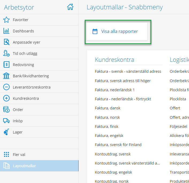Click the Layoutmallar documents icon
Screen dimensions: 189x183
coord(6,166)
